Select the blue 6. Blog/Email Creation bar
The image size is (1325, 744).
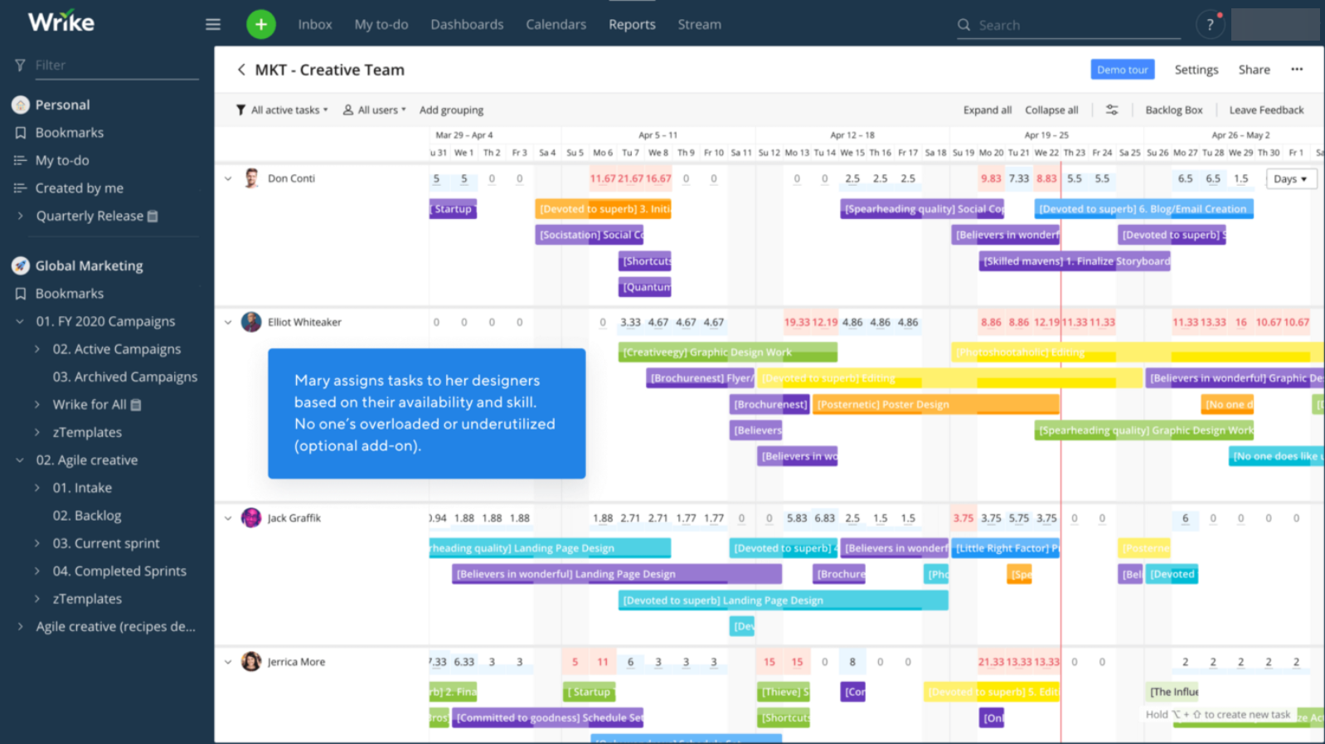click(1143, 209)
